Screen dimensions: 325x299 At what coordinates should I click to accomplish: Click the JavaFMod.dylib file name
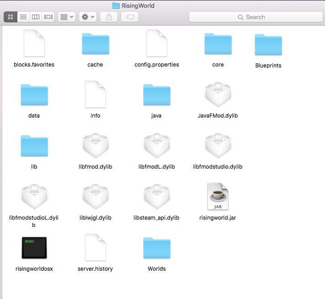[218, 116]
